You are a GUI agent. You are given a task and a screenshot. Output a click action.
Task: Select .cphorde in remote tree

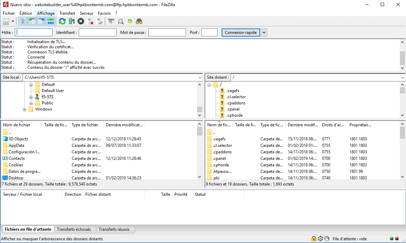pos(235,115)
